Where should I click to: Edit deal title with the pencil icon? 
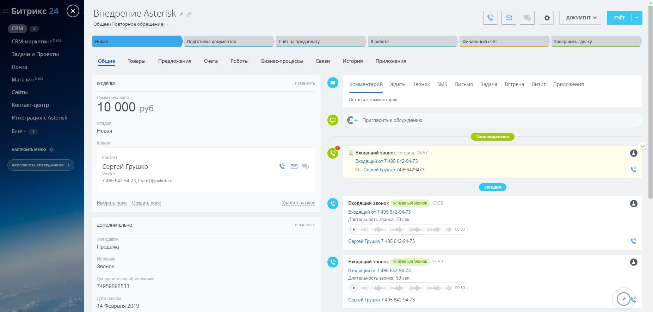[x=181, y=14]
